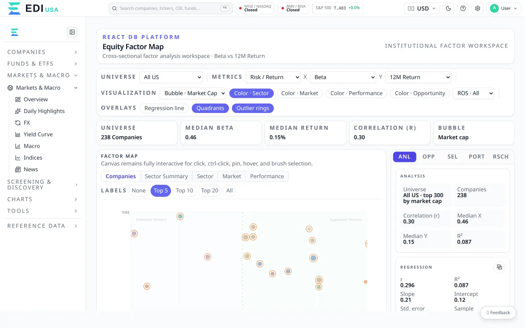
Task: Select the ANL panel tab
Action: pyautogui.click(x=405, y=157)
